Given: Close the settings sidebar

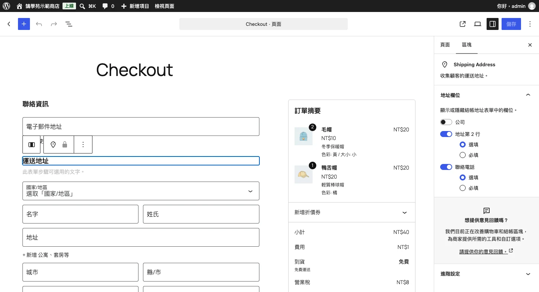Looking at the screenshot, I should pos(530,45).
